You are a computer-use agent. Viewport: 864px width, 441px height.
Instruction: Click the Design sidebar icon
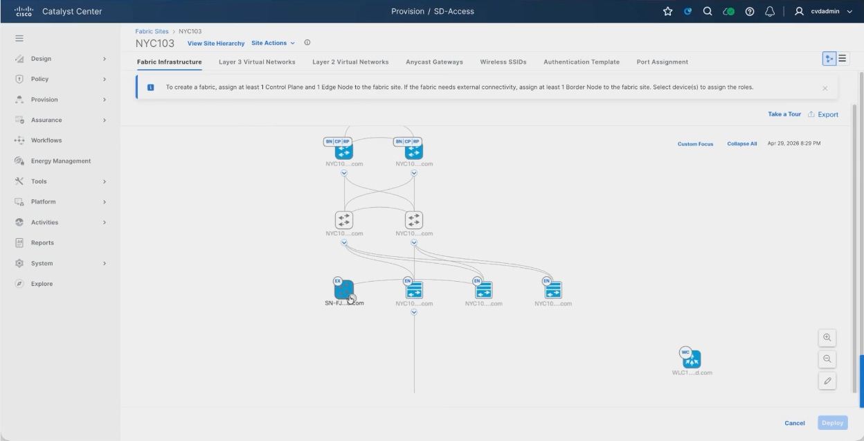[x=19, y=59]
